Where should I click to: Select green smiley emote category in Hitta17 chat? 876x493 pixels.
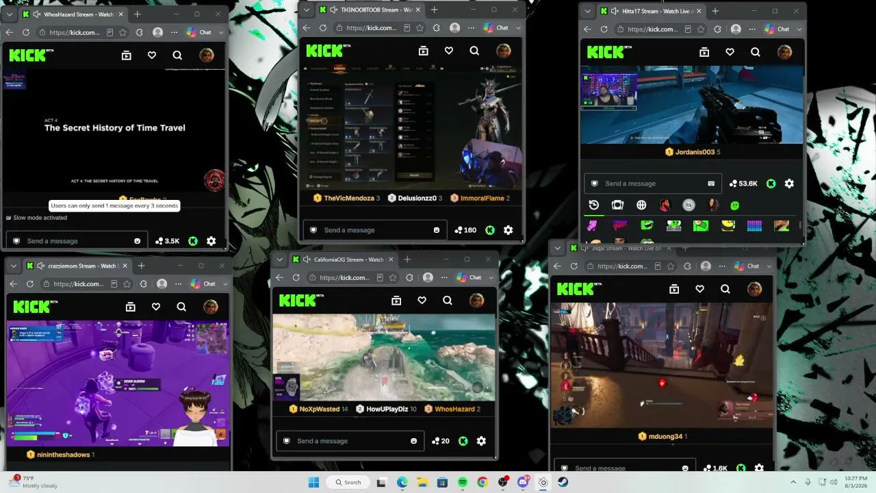coord(735,205)
